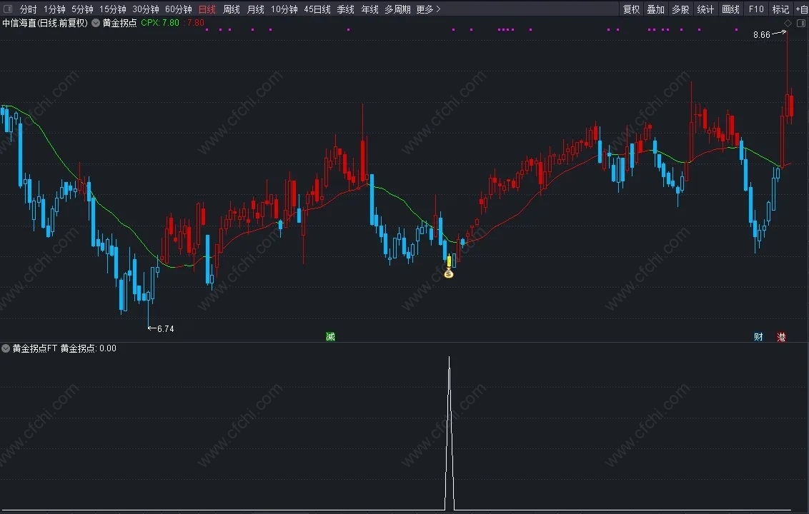Switch to 分时 intraday view
Image resolution: width=809 pixels, height=514 pixels.
tap(28, 9)
